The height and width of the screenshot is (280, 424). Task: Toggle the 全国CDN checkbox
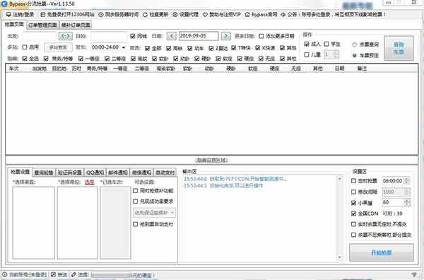pos(353,214)
